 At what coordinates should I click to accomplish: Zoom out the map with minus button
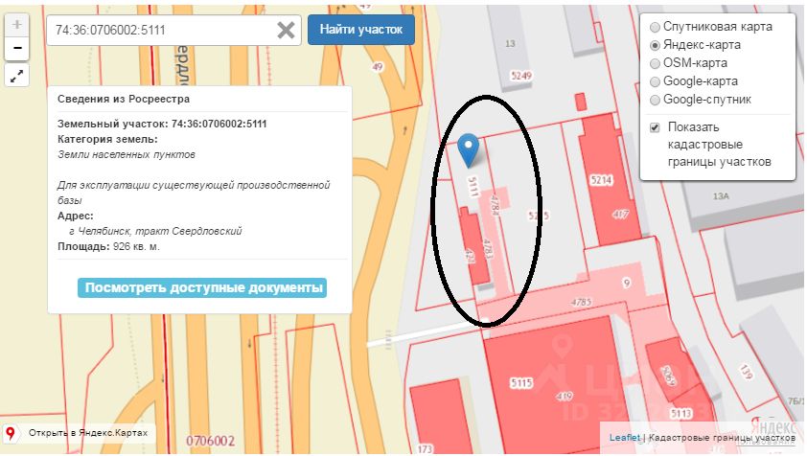pos(16,49)
